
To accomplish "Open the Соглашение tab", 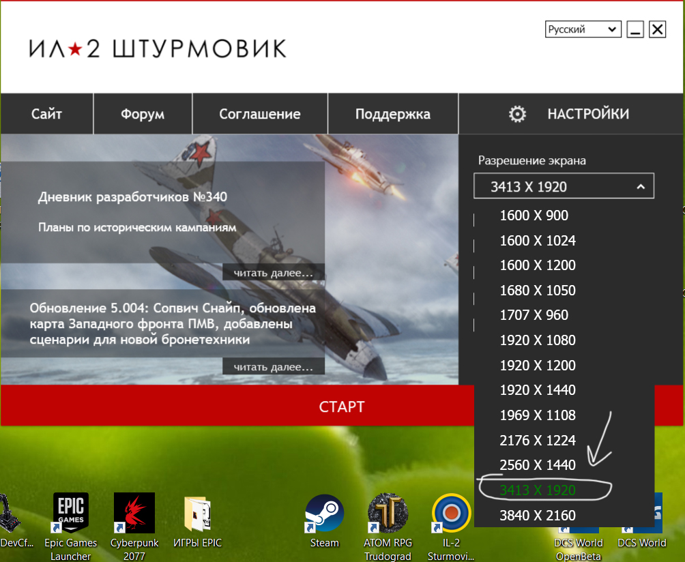I will (x=260, y=114).
